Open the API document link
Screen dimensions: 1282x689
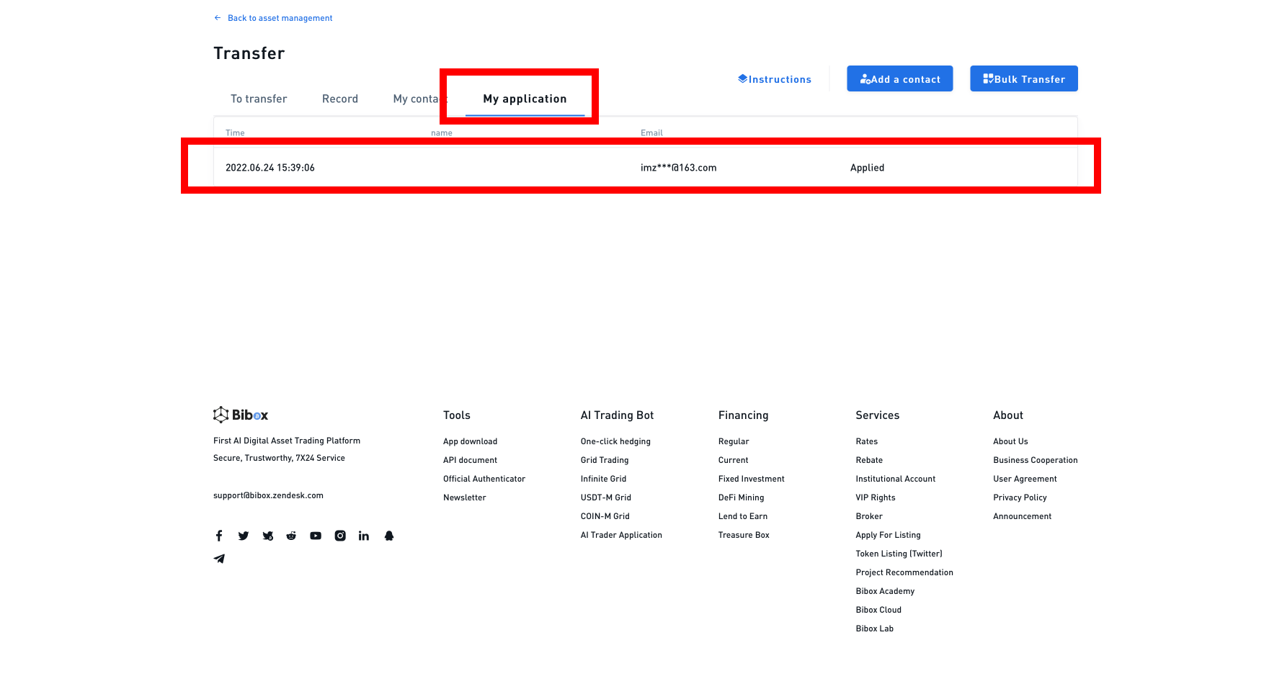tap(470, 460)
